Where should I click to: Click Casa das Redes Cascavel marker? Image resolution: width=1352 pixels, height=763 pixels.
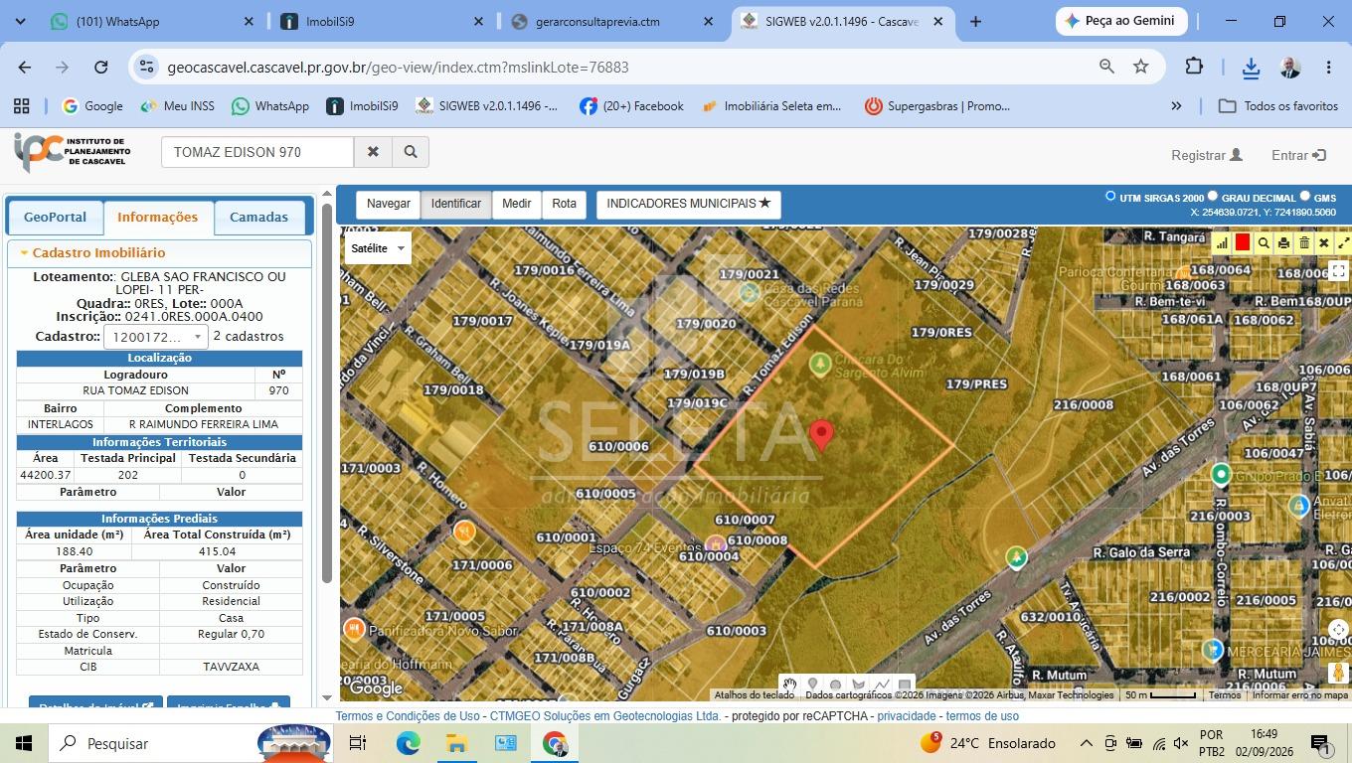point(750,291)
